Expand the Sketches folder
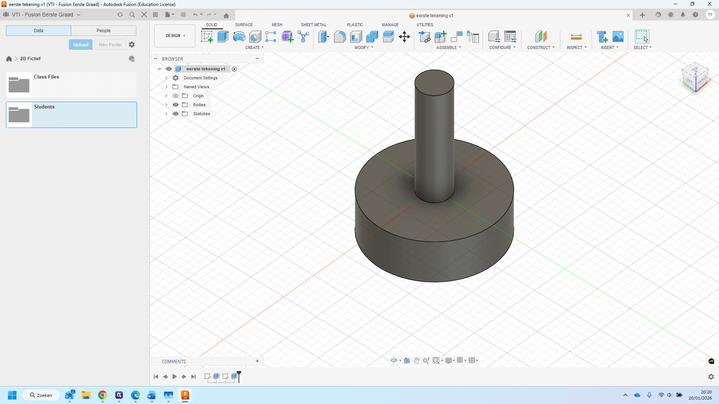Screen dimensions: 719x404 [x=166, y=114]
